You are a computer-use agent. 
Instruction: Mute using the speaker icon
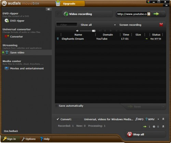click(77, 31)
